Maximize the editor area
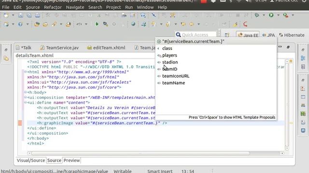The height and width of the screenshot is (173, 309). pos(288,47)
